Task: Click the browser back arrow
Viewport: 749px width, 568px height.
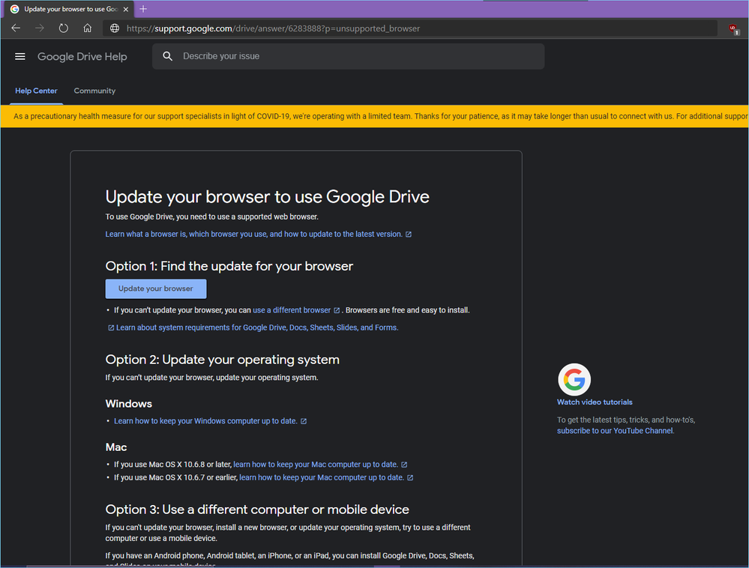Action: click(16, 28)
